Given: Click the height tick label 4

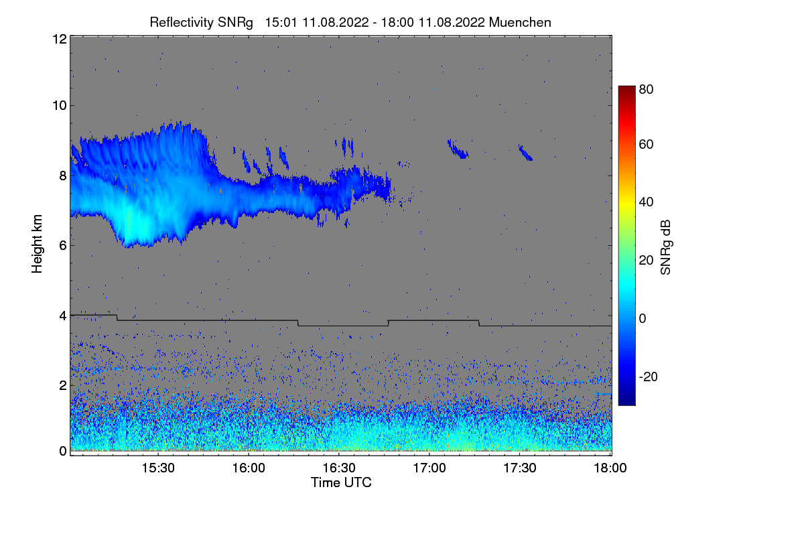Looking at the screenshot, I should pyautogui.click(x=62, y=315).
